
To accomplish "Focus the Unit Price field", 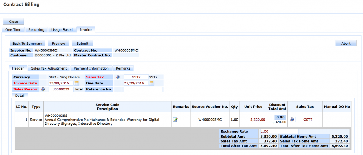I will [x=253, y=120].
